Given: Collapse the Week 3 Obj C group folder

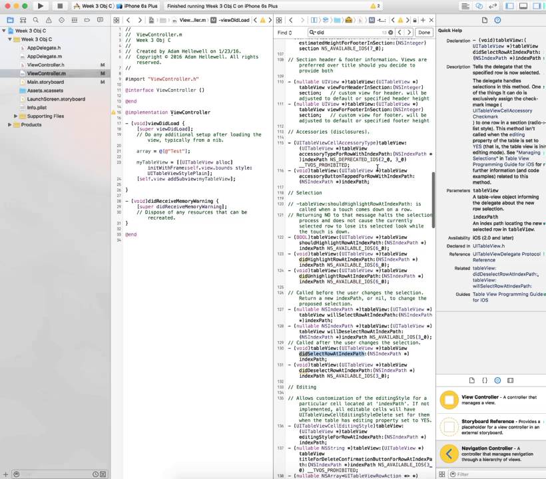Looking at the screenshot, I should point(10,39).
